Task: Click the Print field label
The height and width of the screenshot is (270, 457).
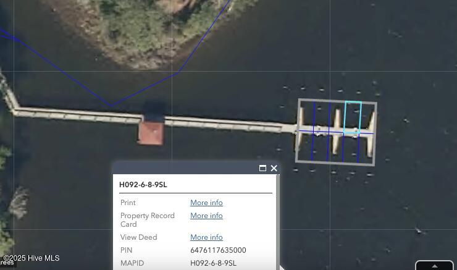Action: 128,203
